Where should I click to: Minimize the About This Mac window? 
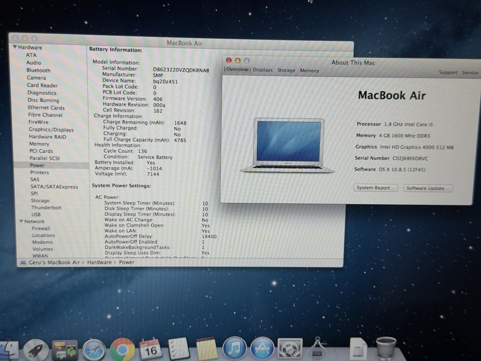[238, 60]
